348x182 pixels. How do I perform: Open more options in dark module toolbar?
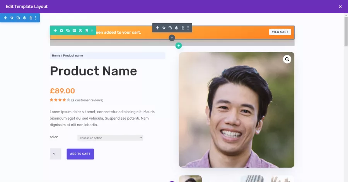pos(188,28)
